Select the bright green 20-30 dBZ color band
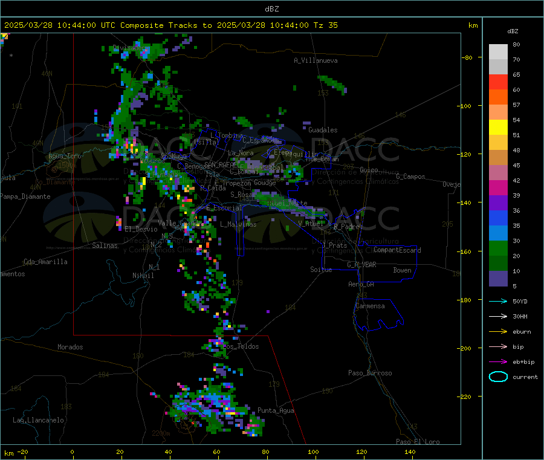 pyautogui.click(x=498, y=248)
